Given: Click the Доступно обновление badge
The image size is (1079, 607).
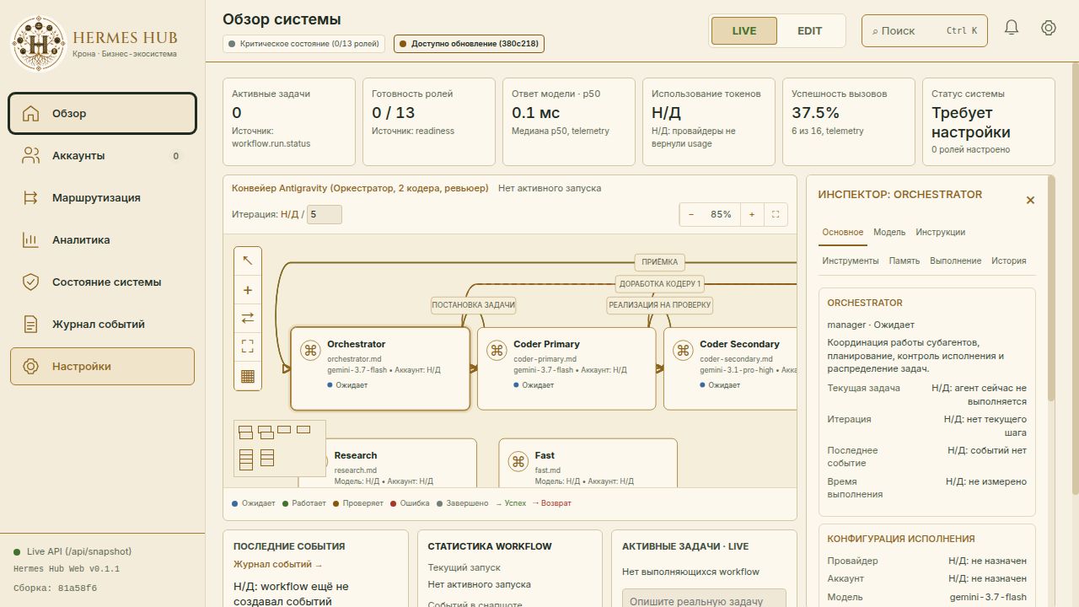Looking at the screenshot, I should 469,43.
